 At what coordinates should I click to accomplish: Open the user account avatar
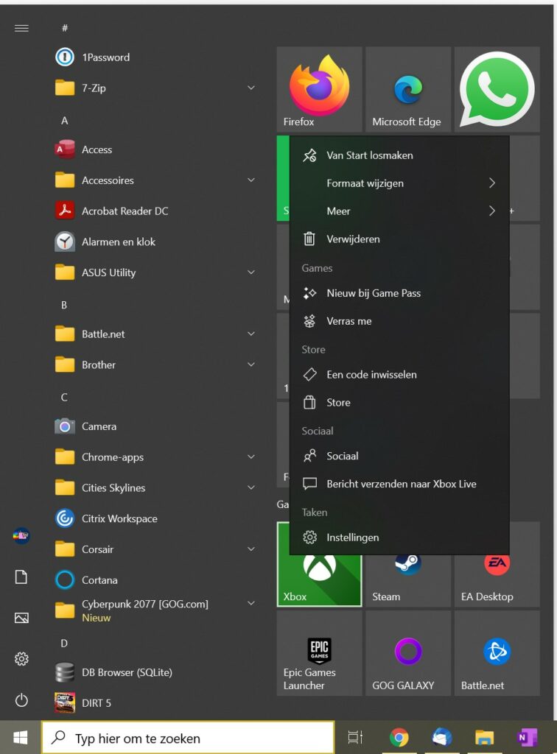coord(21,535)
